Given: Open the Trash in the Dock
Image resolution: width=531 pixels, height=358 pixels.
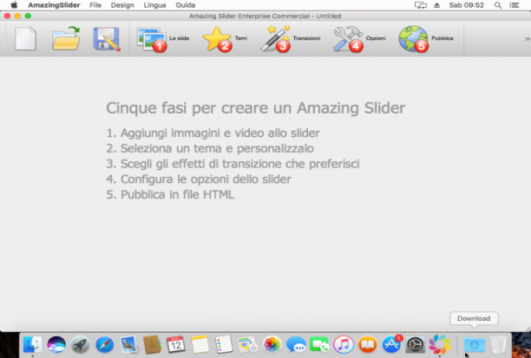Looking at the screenshot, I should (x=498, y=345).
